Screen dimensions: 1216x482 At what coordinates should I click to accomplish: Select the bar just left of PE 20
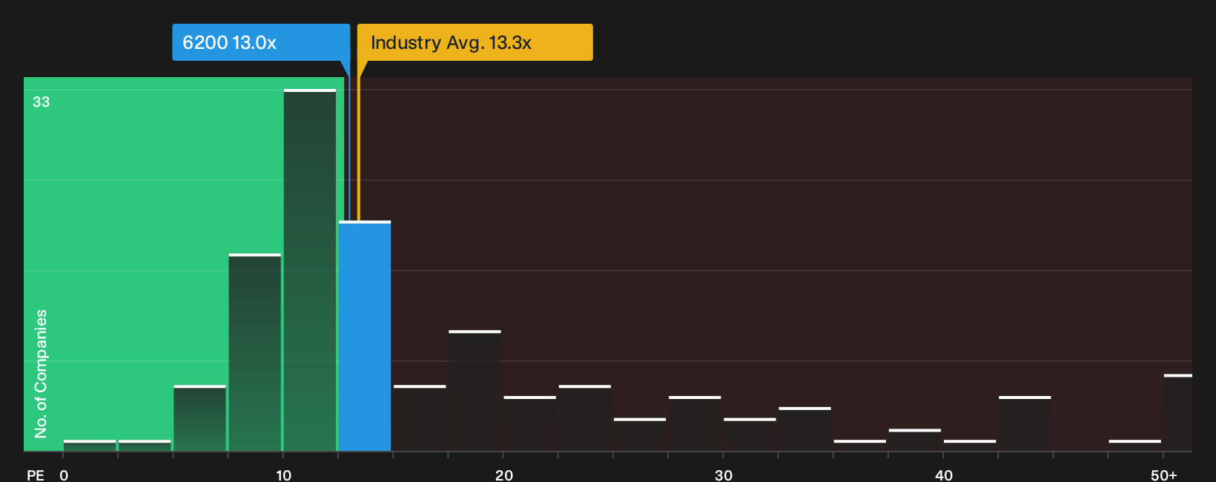(475, 391)
